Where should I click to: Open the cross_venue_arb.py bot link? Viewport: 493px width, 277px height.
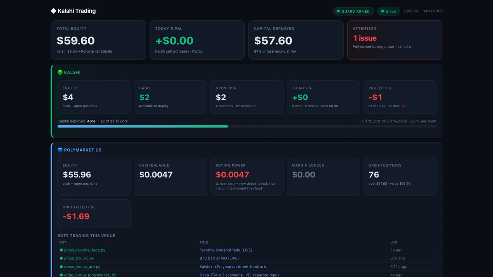pos(82,267)
